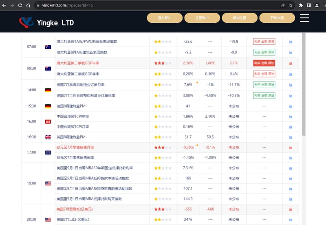The height and width of the screenshot is (225, 326).
Task: Click the 登入账户 button
Action: click(165, 18)
